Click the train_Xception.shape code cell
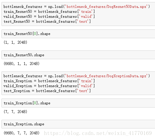The height and width of the screenshot is (139, 155). point(78,124)
